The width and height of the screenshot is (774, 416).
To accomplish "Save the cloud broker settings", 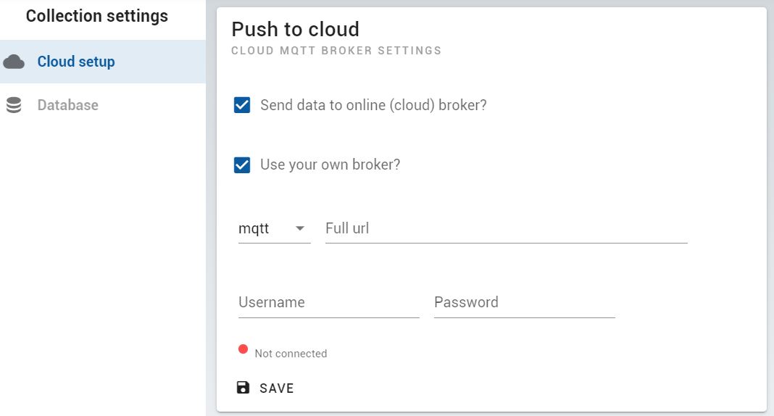I will pos(265,388).
